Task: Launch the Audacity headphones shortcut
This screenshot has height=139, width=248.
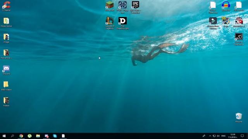Action: pos(226,6)
